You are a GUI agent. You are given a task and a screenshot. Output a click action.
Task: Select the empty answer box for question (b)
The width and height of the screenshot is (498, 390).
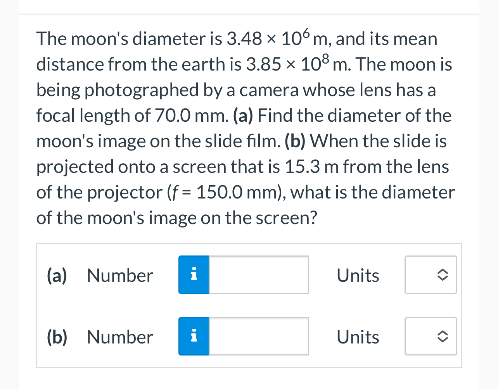click(x=258, y=337)
